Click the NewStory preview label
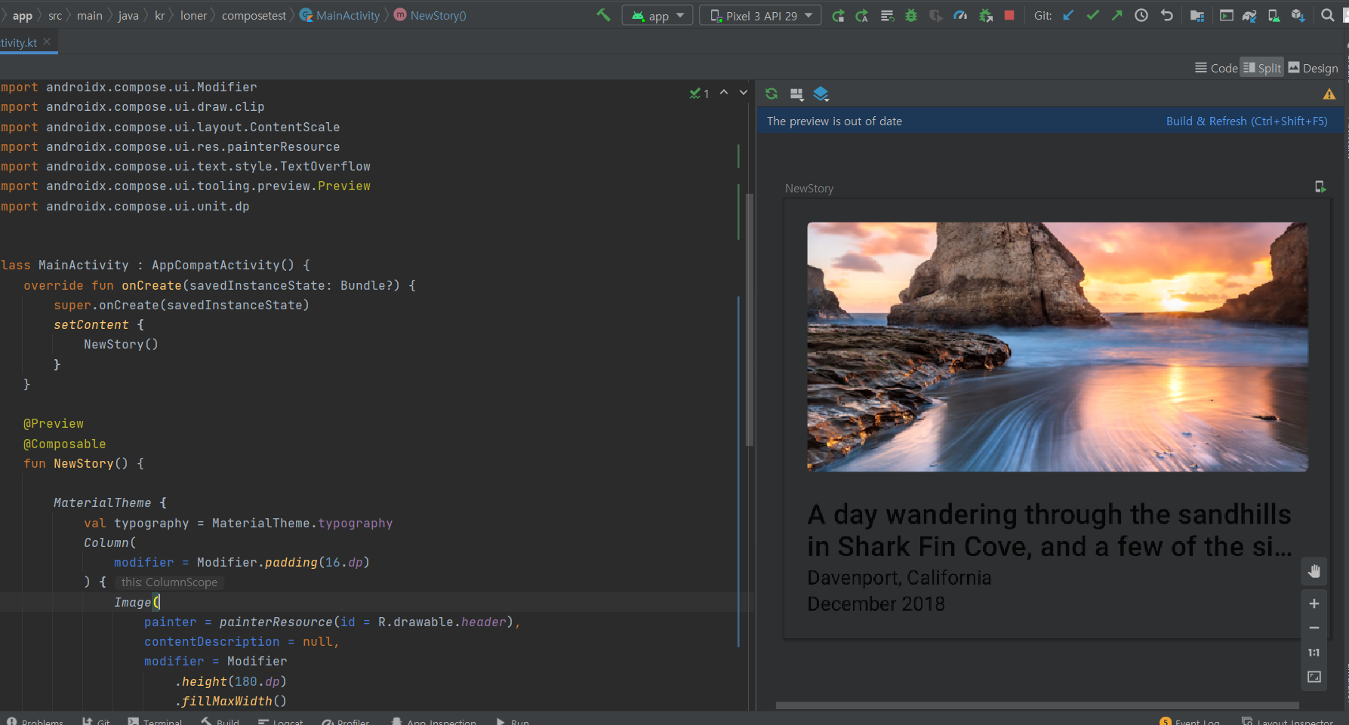Image resolution: width=1349 pixels, height=725 pixels. 809,188
